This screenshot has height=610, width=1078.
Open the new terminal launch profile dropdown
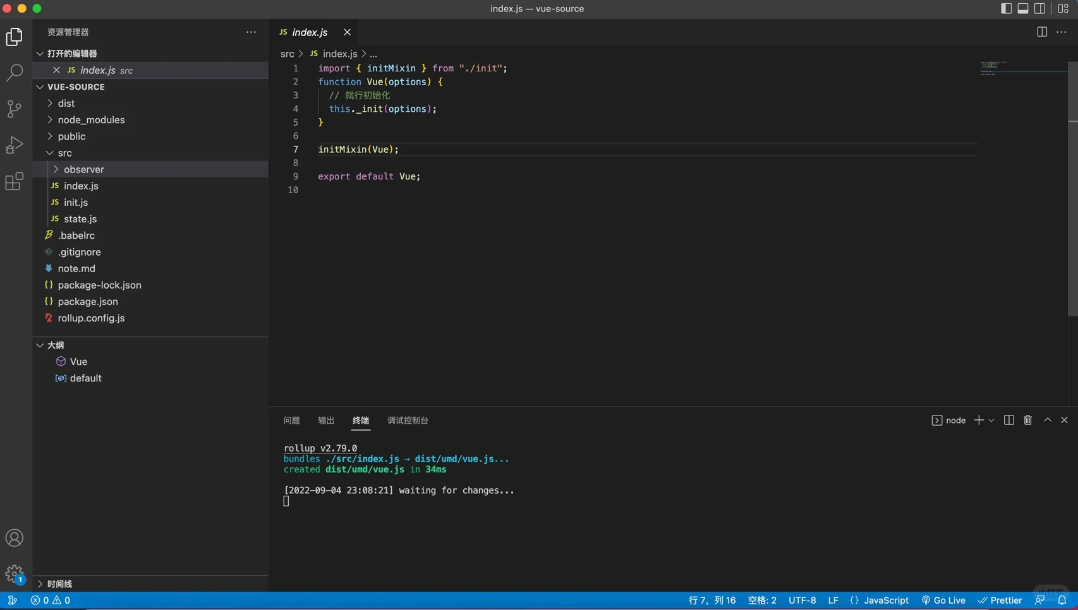click(991, 421)
